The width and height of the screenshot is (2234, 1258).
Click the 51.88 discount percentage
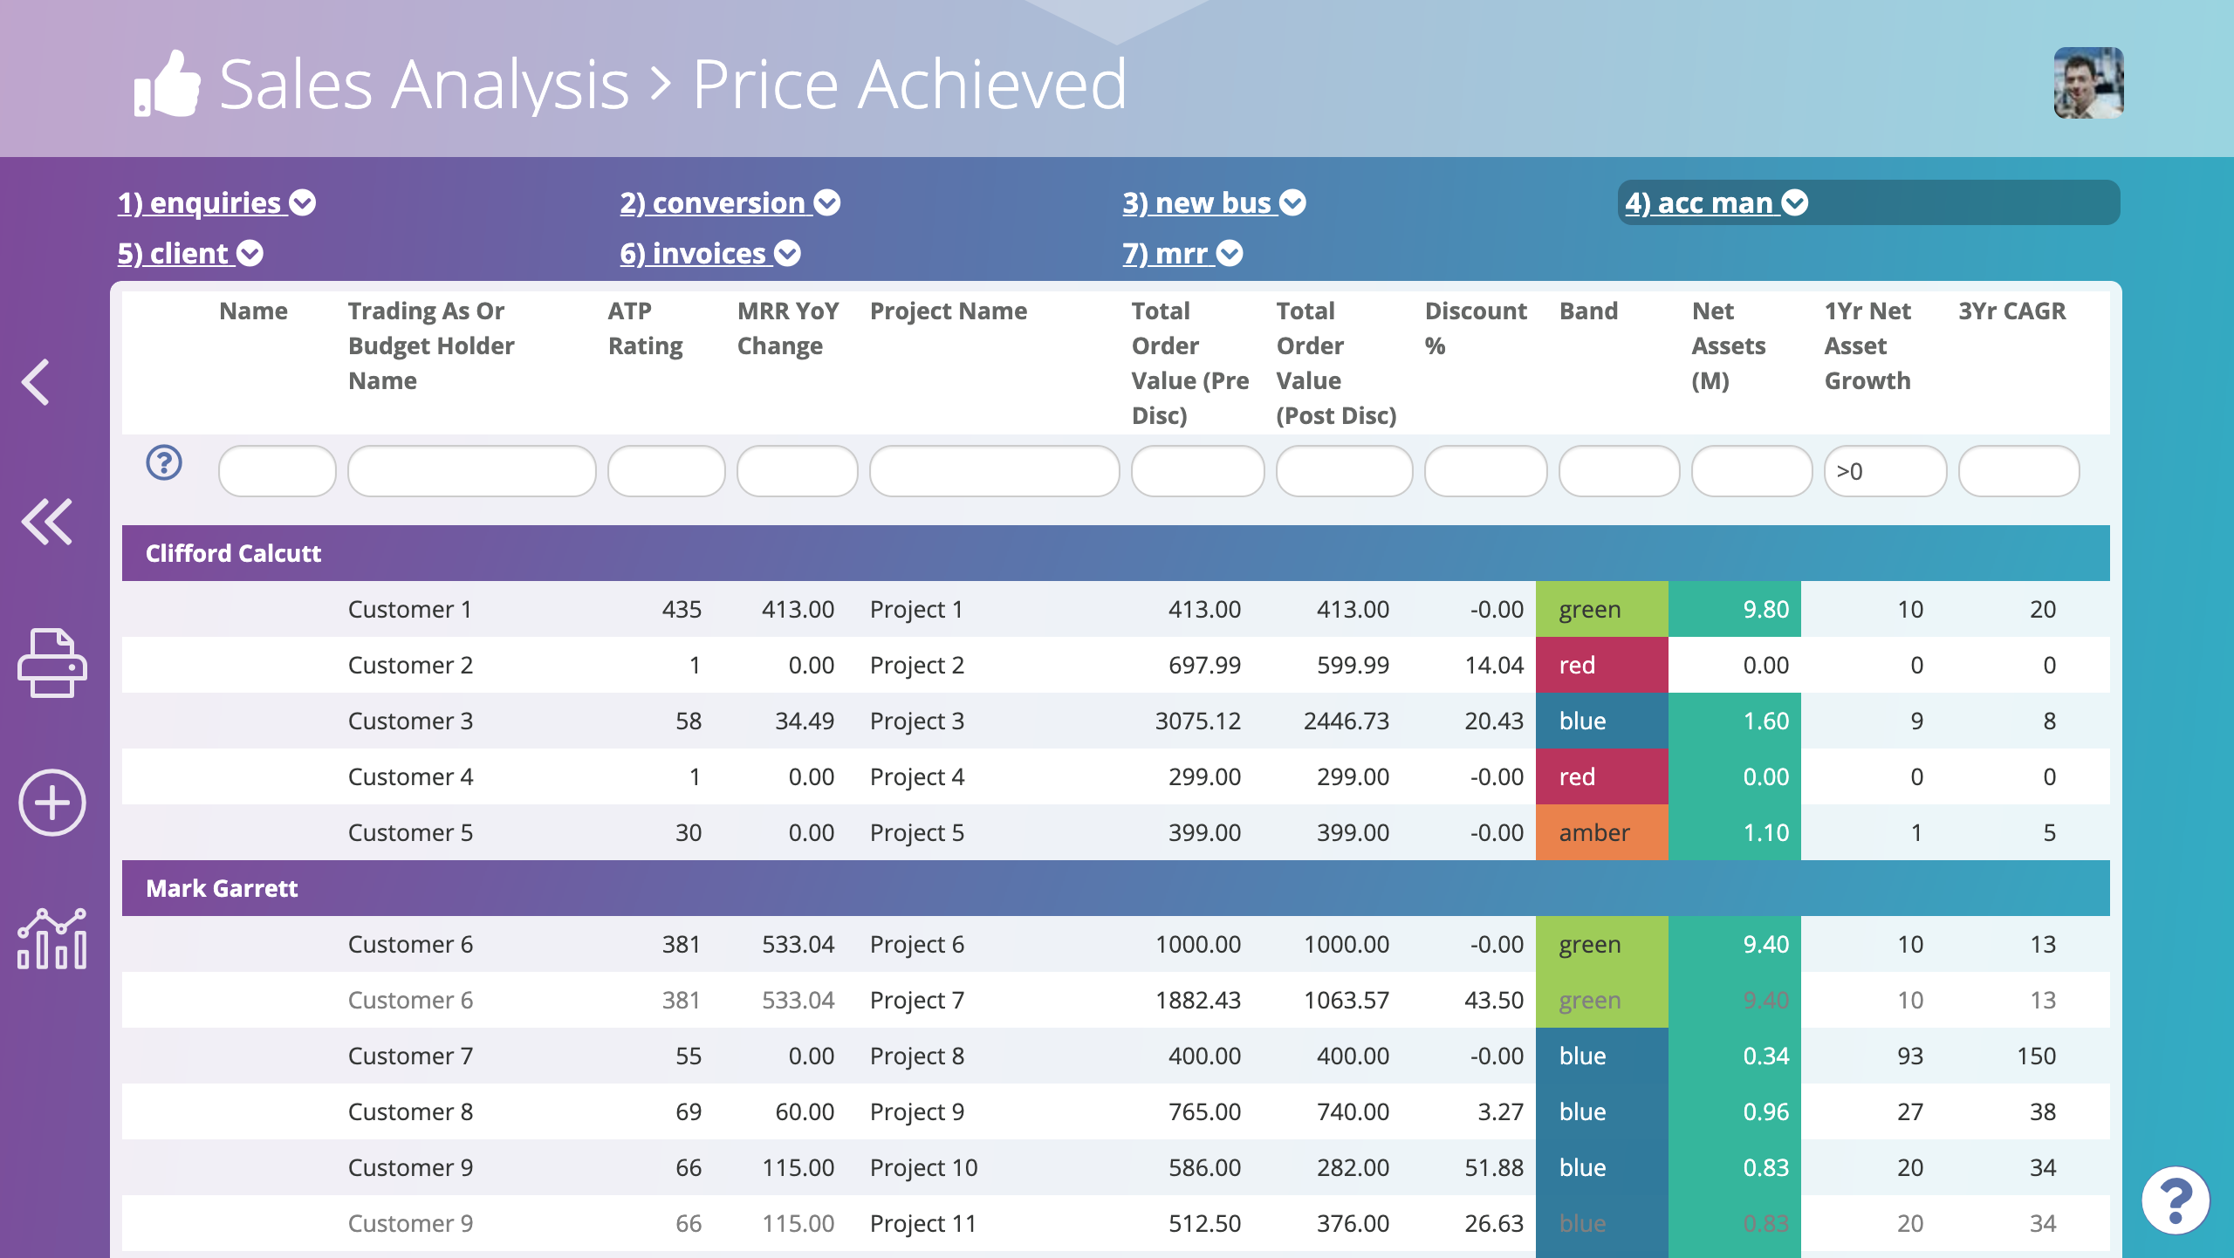click(1494, 1167)
